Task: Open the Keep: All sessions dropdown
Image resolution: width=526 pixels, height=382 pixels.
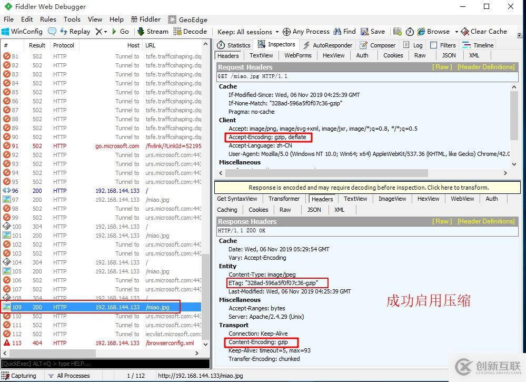Action: pyautogui.click(x=247, y=31)
